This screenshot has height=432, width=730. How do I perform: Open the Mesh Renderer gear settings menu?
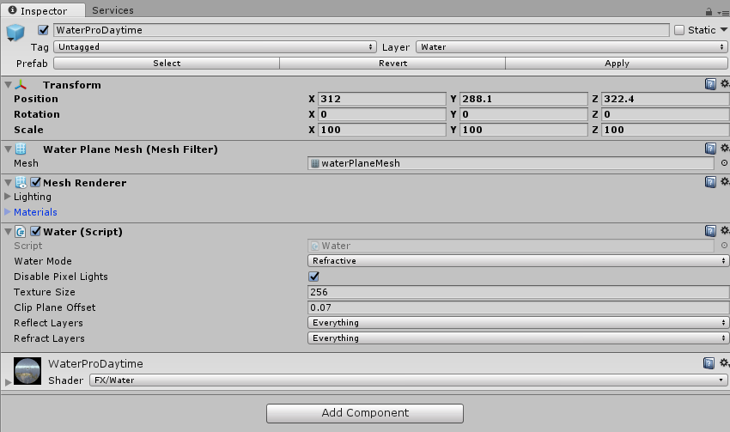click(724, 181)
